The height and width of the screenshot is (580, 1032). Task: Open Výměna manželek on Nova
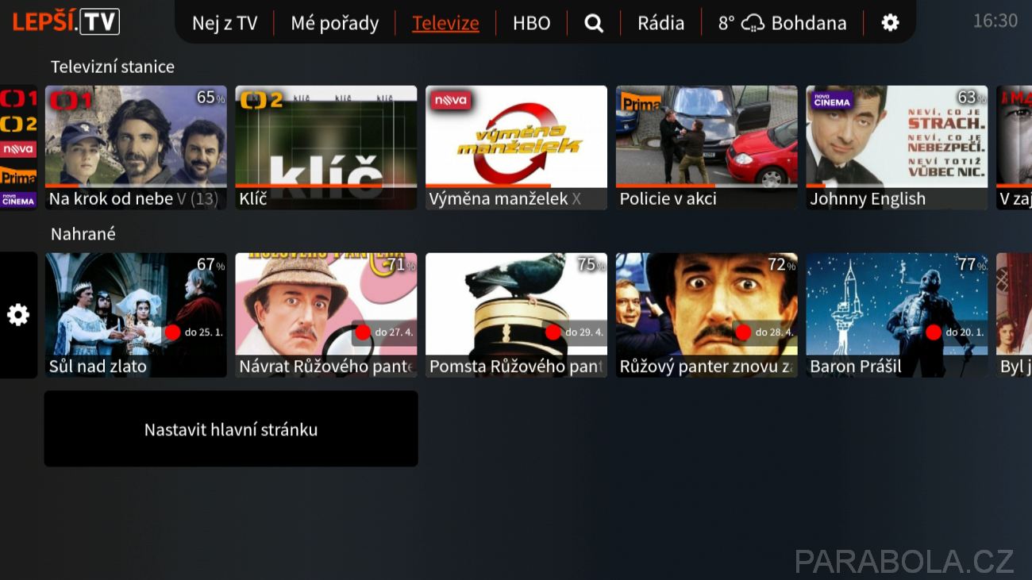516,148
